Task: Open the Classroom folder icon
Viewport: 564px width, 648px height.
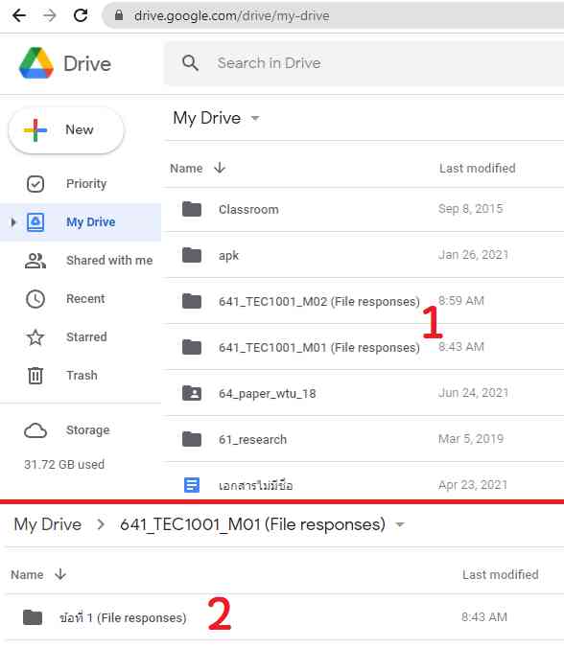Action: (192, 209)
